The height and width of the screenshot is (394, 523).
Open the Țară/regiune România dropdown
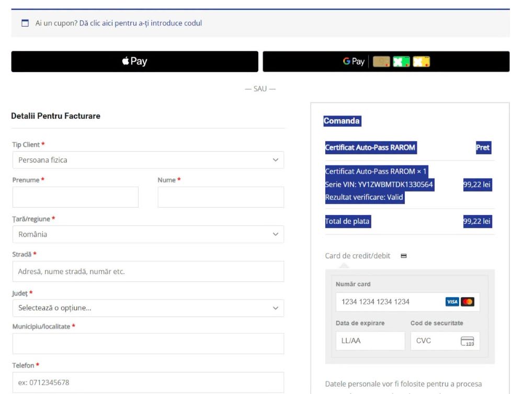coord(148,234)
